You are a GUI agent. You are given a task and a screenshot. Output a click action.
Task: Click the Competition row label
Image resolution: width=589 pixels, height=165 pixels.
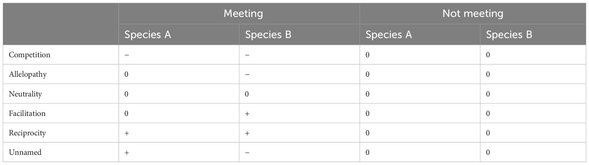(29, 55)
